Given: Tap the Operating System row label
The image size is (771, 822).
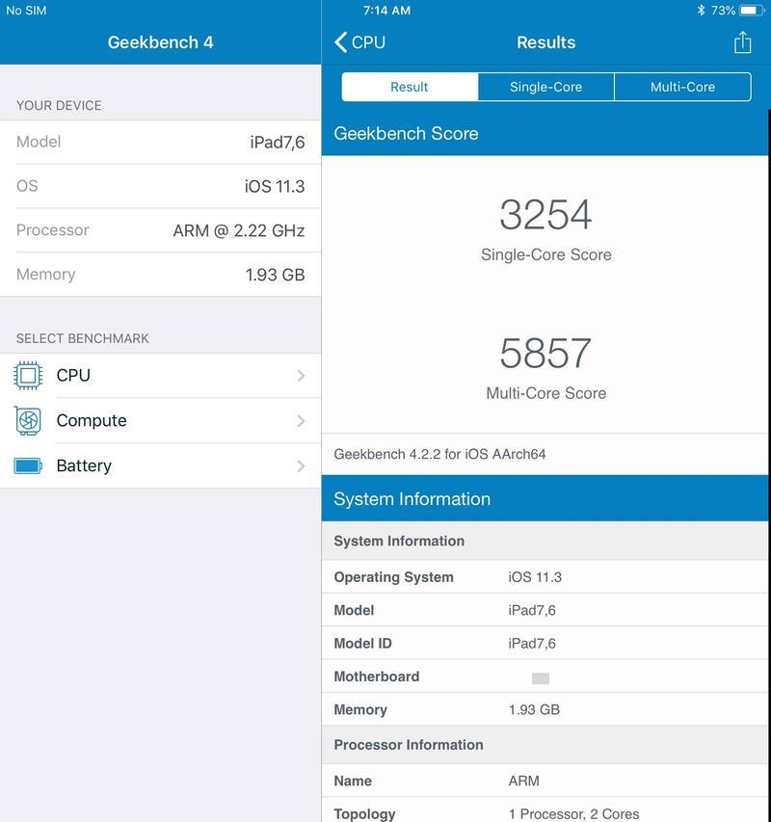Looking at the screenshot, I should pyautogui.click(x=393, y=577).
